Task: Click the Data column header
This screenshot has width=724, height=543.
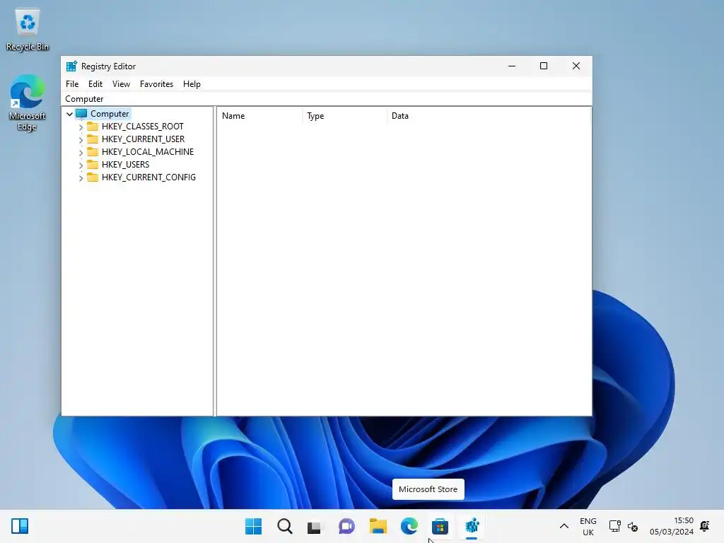Action: point(489,116)
